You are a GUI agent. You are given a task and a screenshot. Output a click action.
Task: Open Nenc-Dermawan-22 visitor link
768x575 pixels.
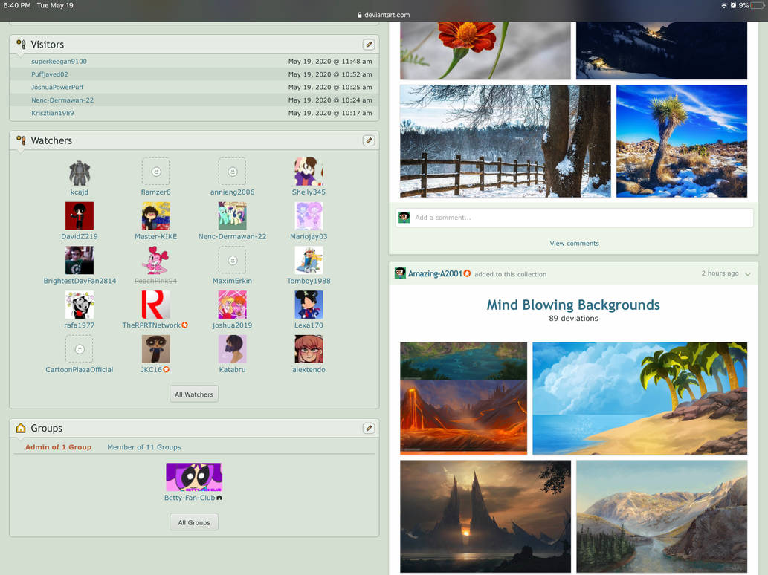62,100
